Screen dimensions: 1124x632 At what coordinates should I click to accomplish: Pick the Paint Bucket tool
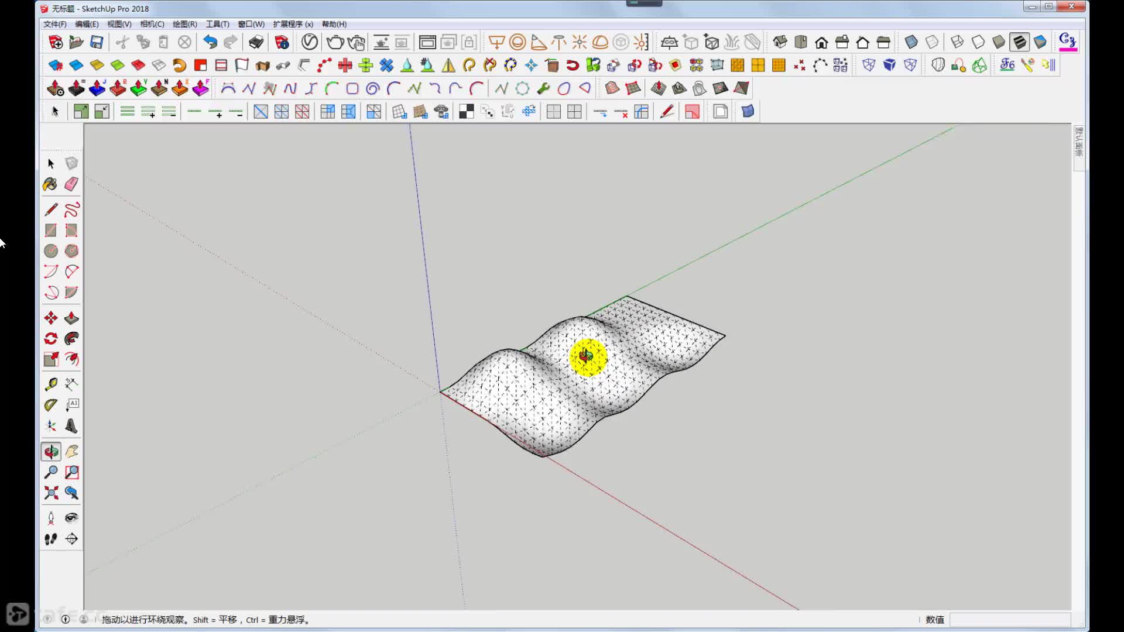tap(51, 184)
